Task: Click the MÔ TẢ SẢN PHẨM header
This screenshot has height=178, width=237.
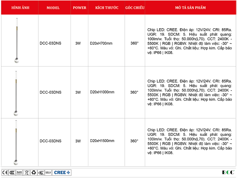Action: pos(190,8)
